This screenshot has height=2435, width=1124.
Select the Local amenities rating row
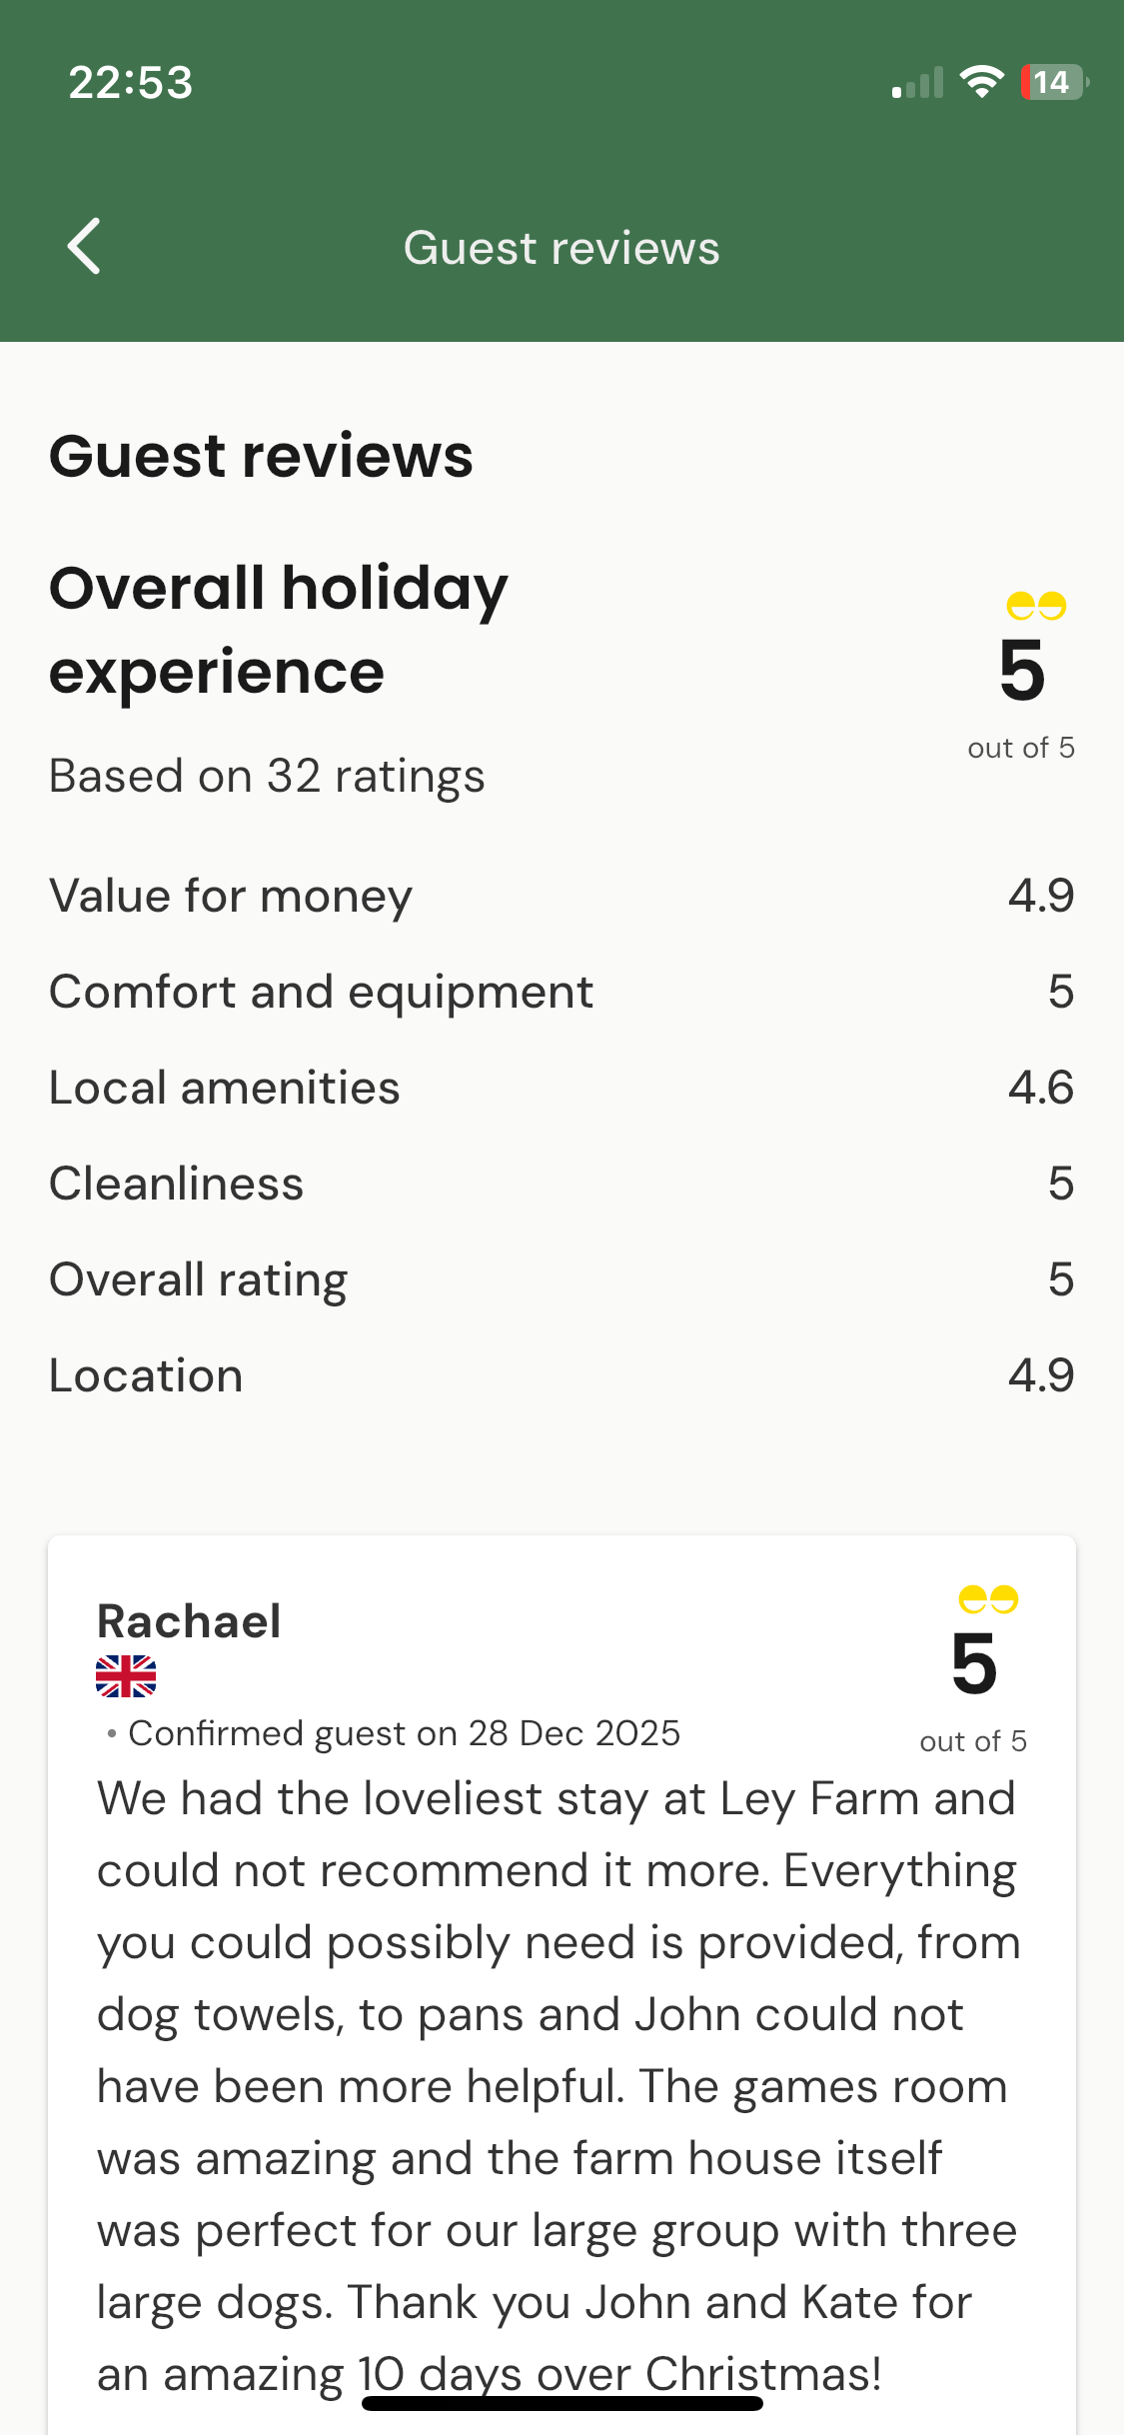(562, 1088)
